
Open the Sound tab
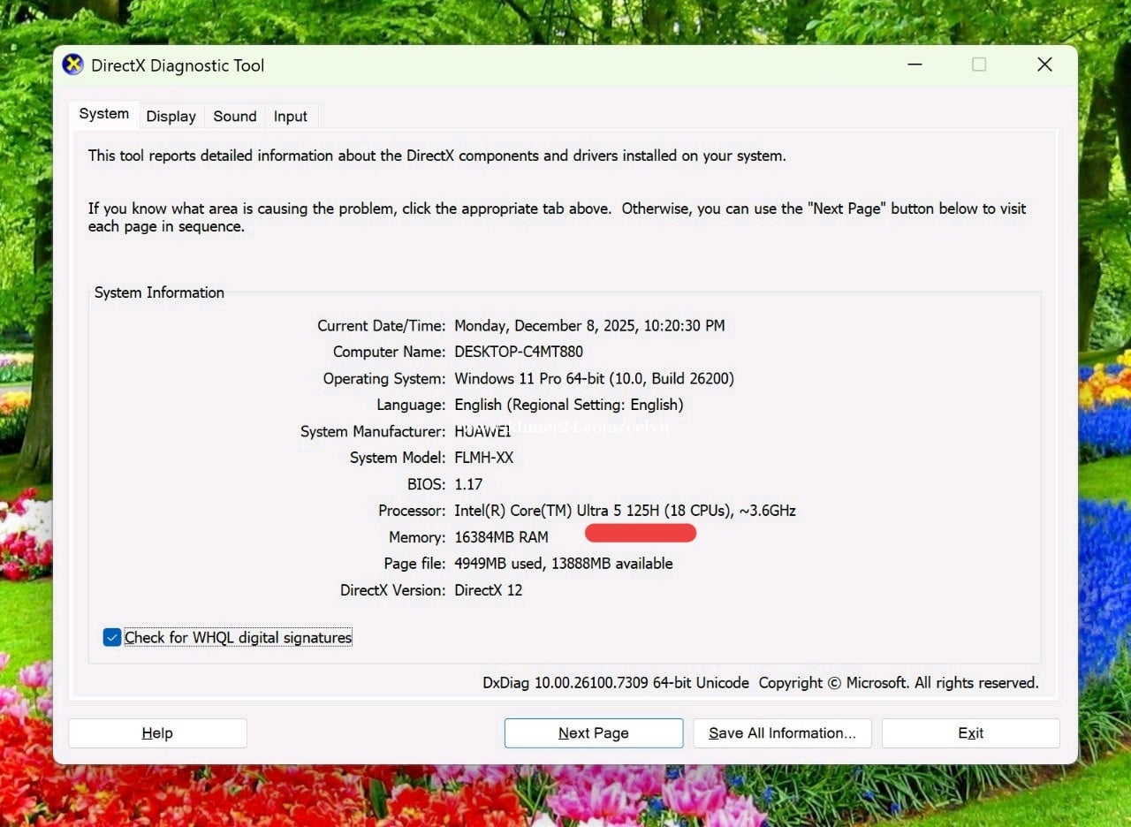tap(234, 116)
